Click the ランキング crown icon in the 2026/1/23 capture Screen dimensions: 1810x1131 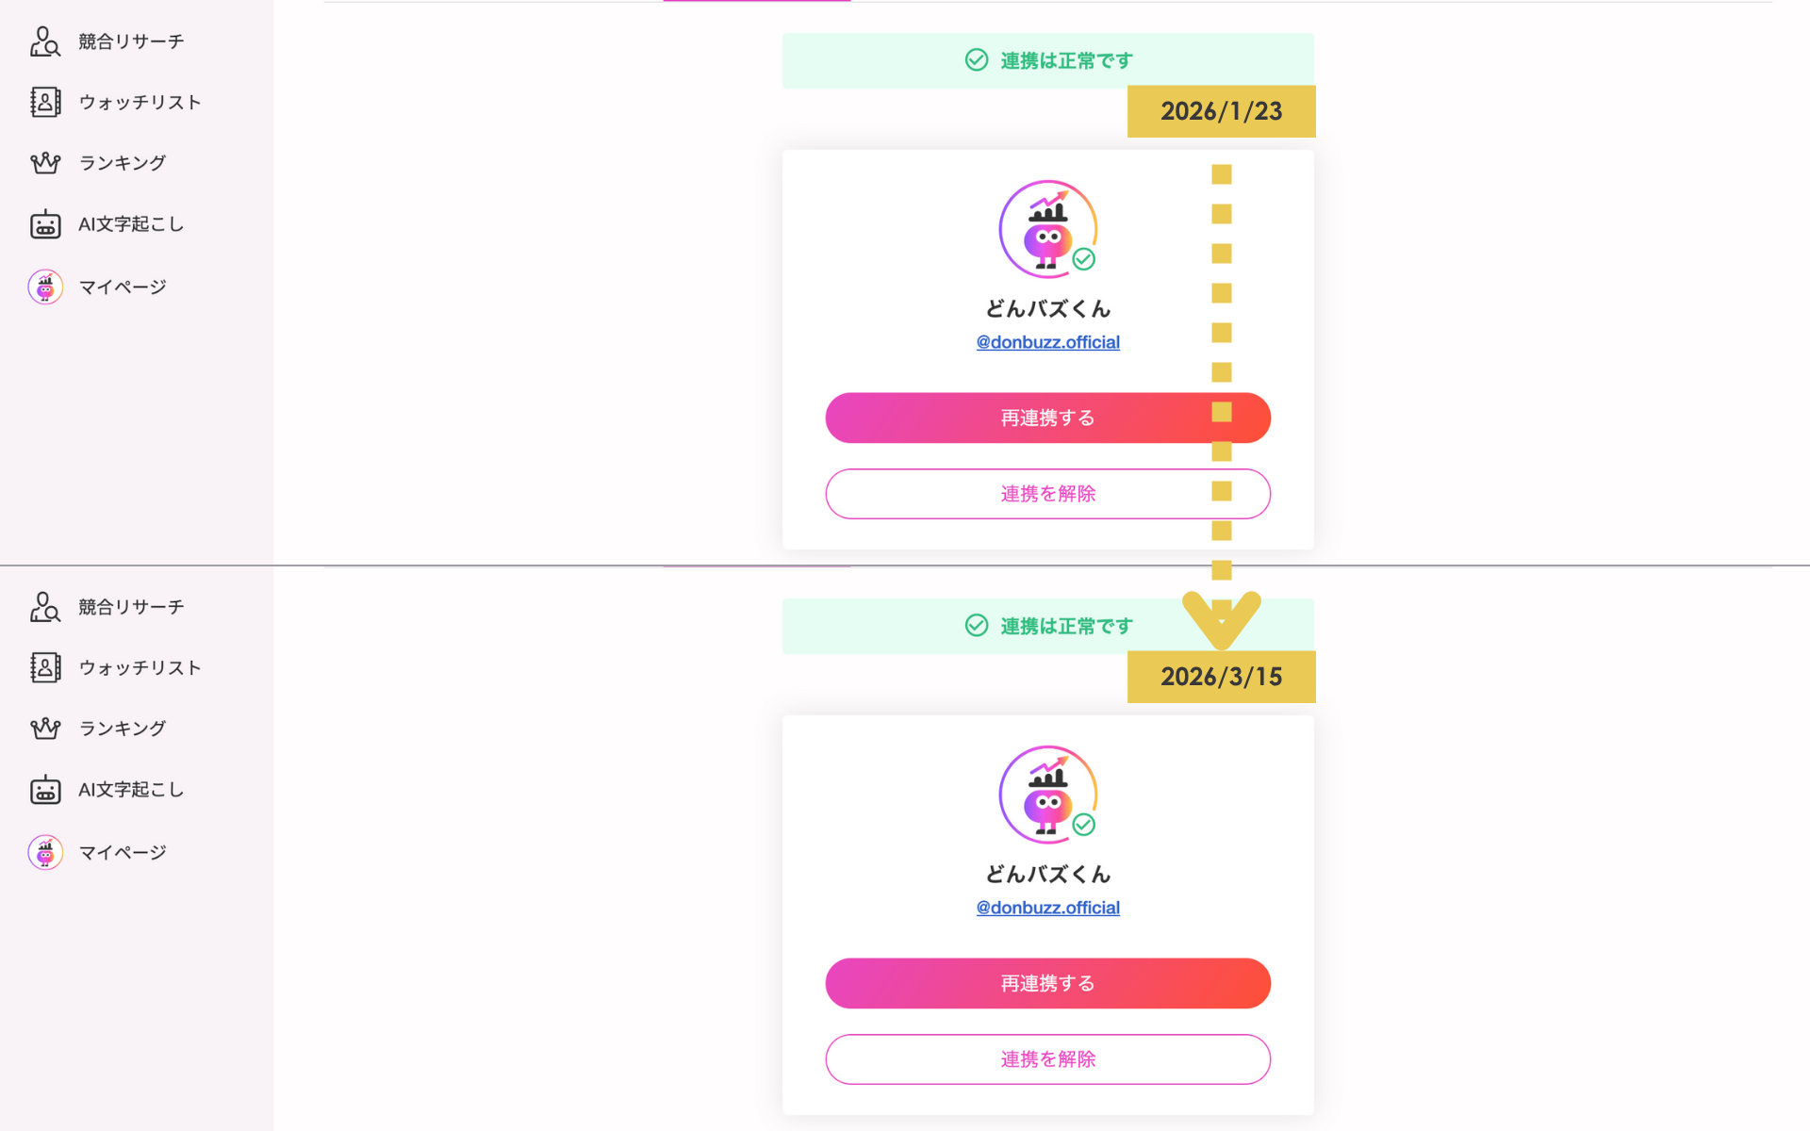pos(45,163)
